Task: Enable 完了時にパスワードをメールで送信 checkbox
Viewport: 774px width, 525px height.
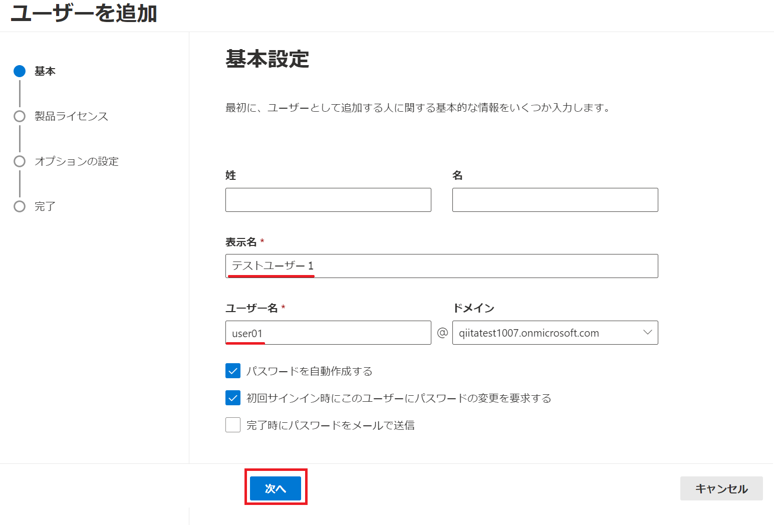Action: pos(233,425)
